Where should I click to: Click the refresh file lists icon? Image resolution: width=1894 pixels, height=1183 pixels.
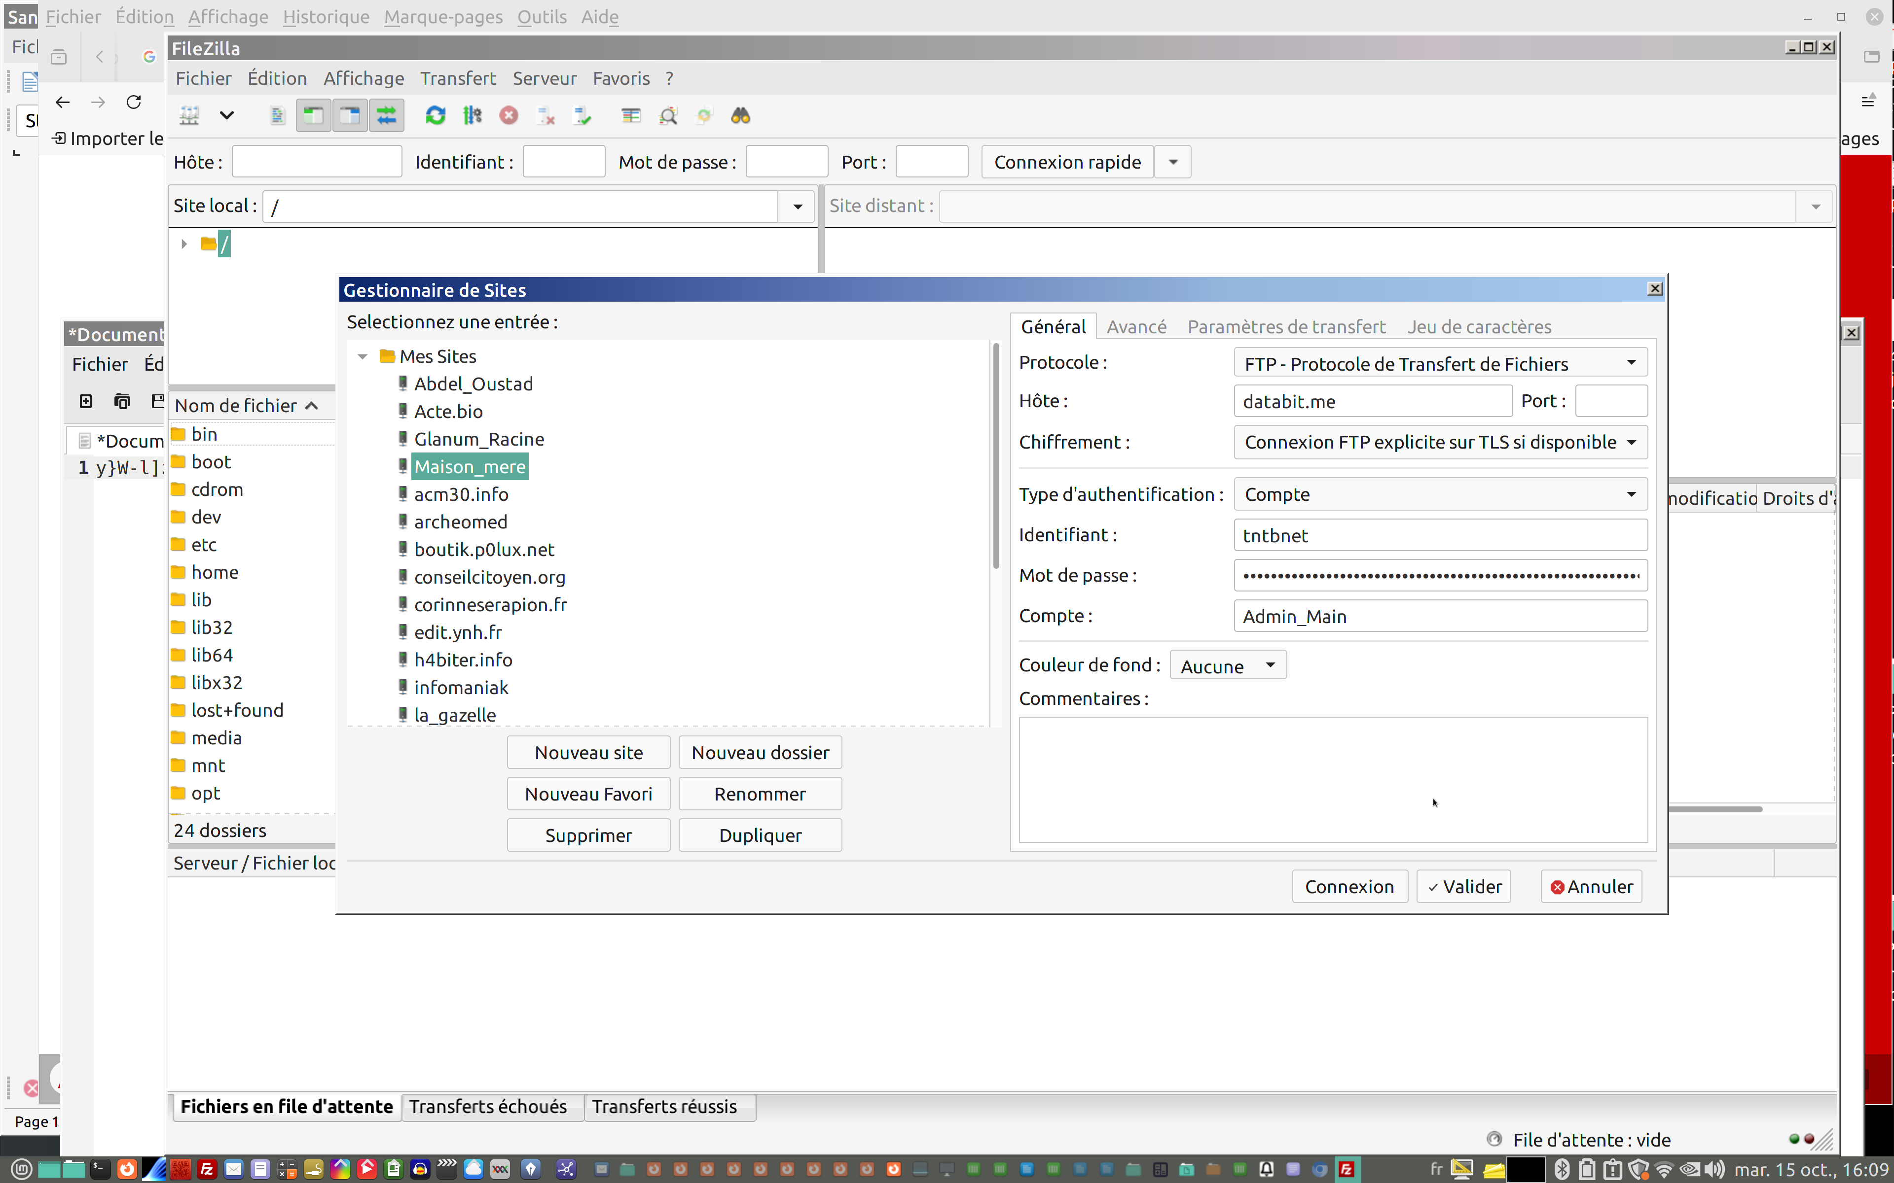435,116
